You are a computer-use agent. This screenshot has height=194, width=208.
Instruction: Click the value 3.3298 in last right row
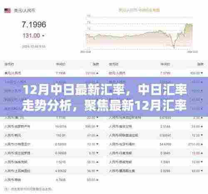pyautogui.click(x=165, y=171)
